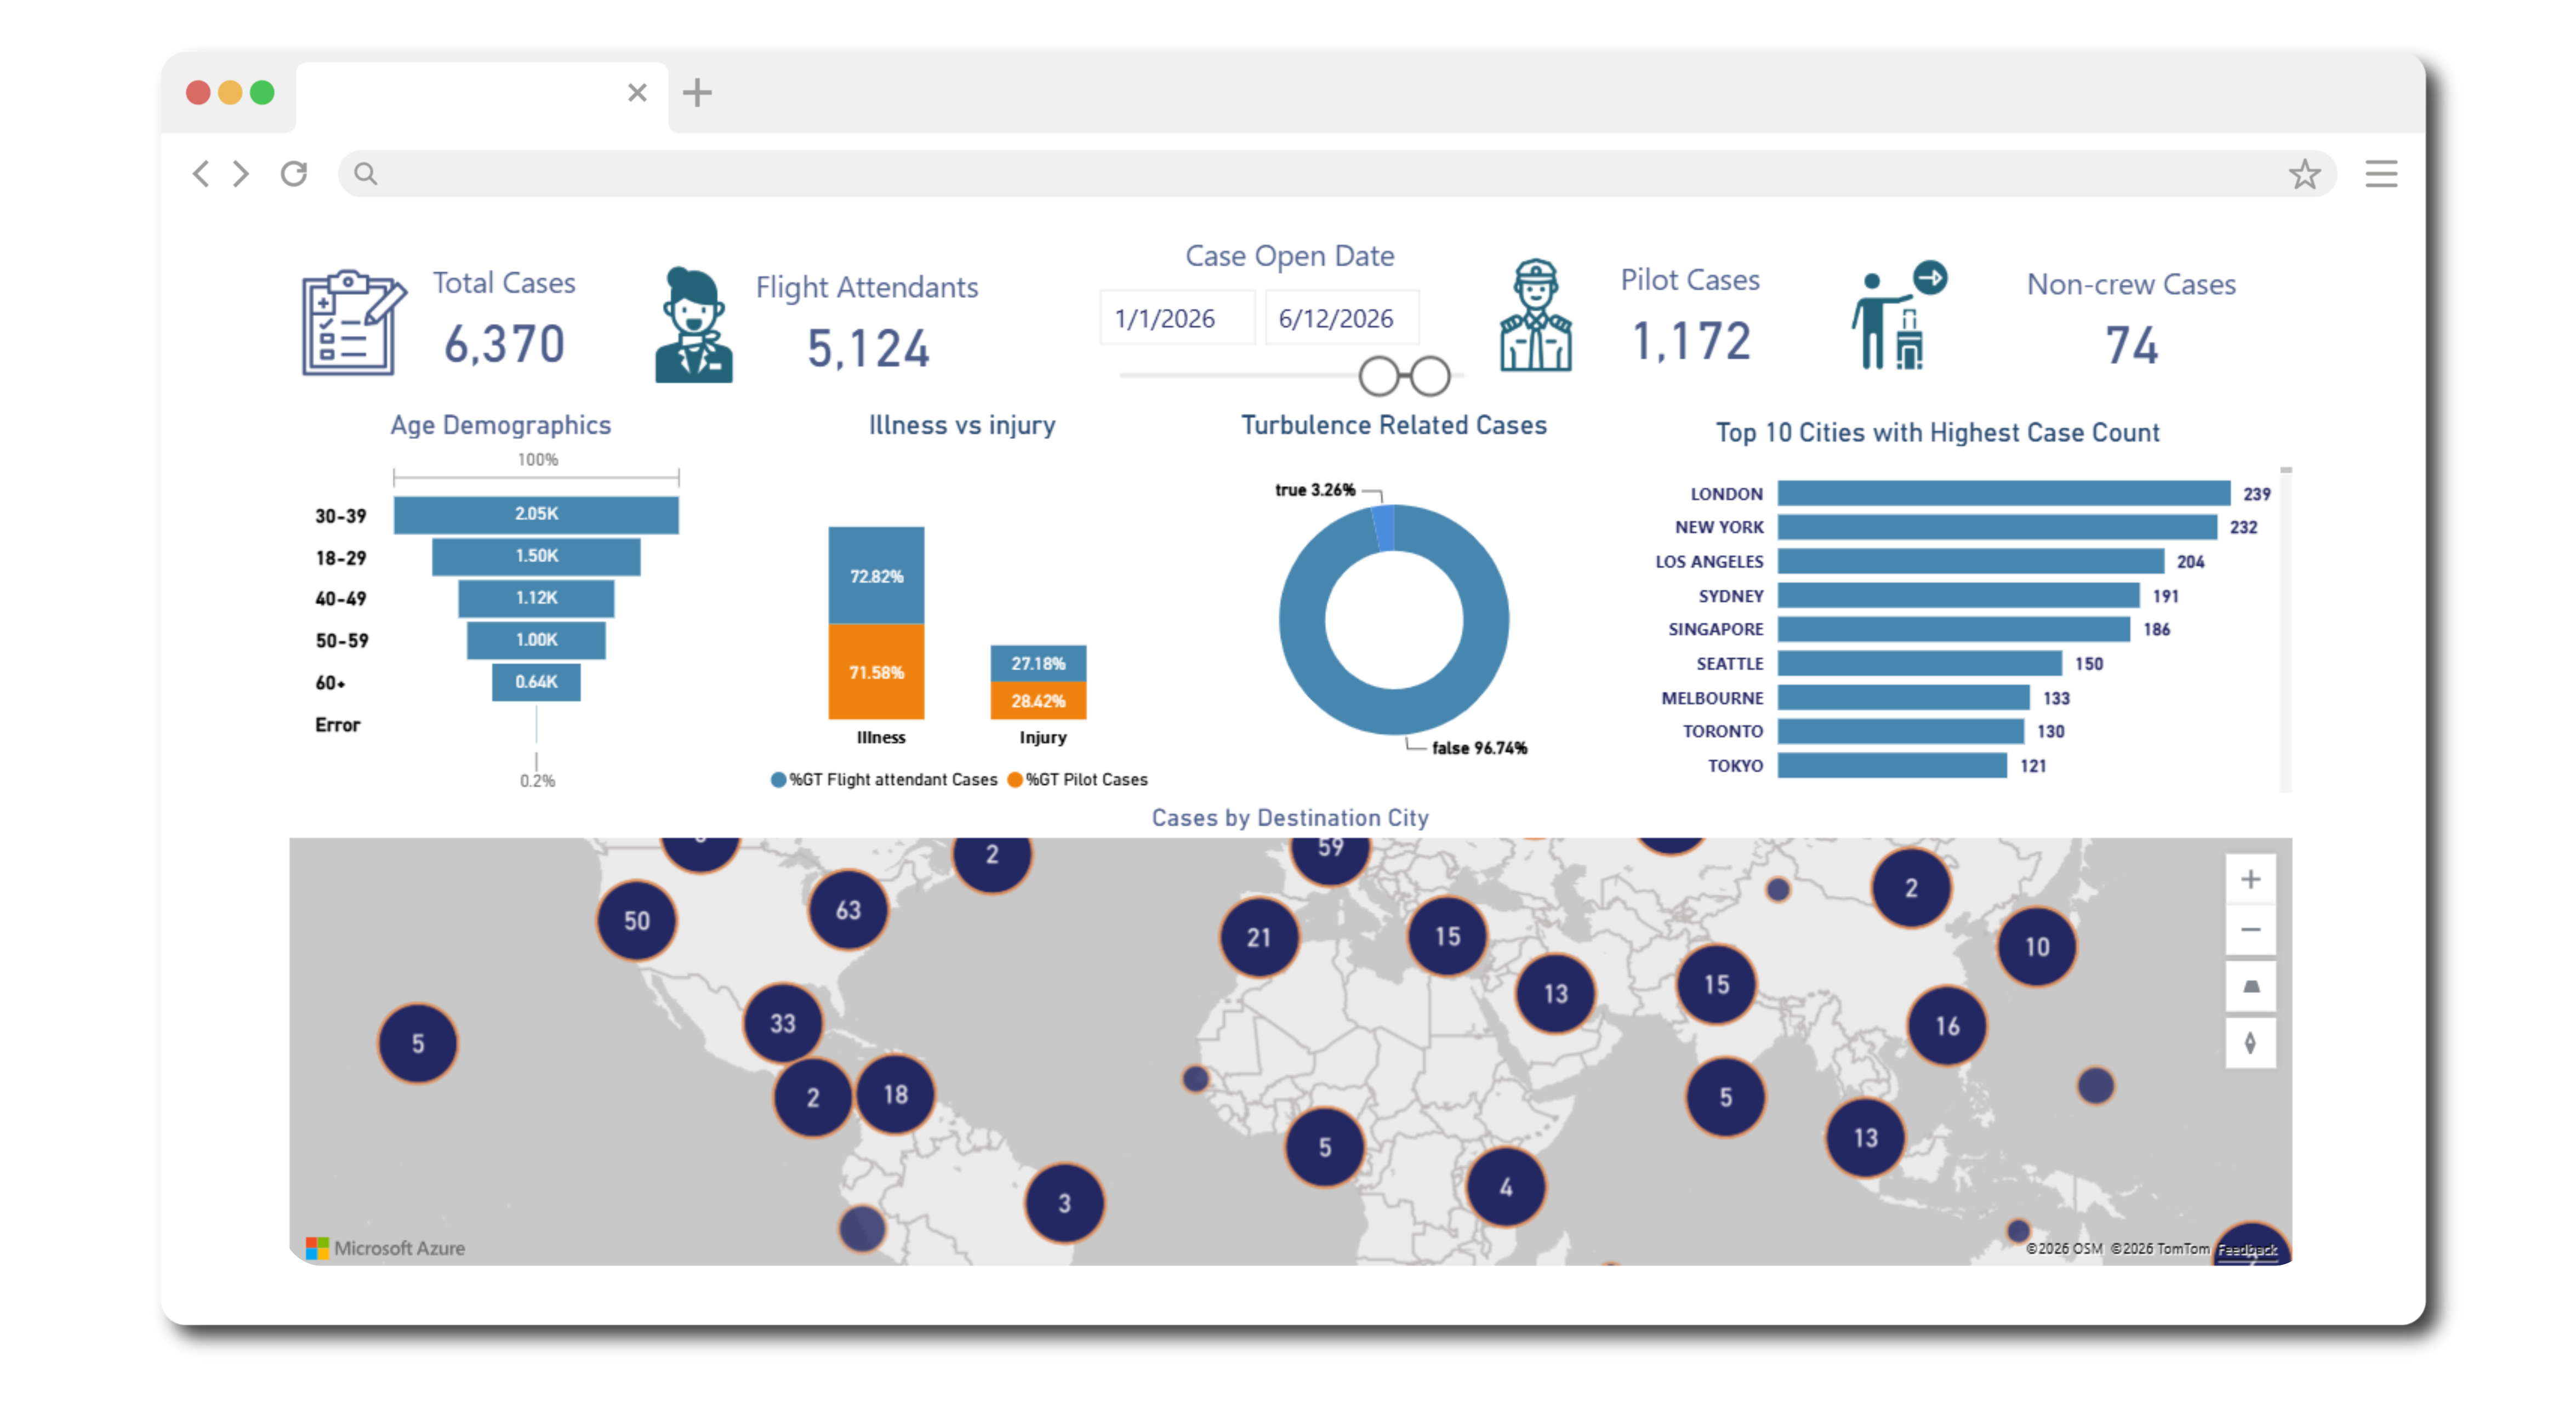Click the browser back arrow
The image size is (2576, 1403).
click(201, 174)
